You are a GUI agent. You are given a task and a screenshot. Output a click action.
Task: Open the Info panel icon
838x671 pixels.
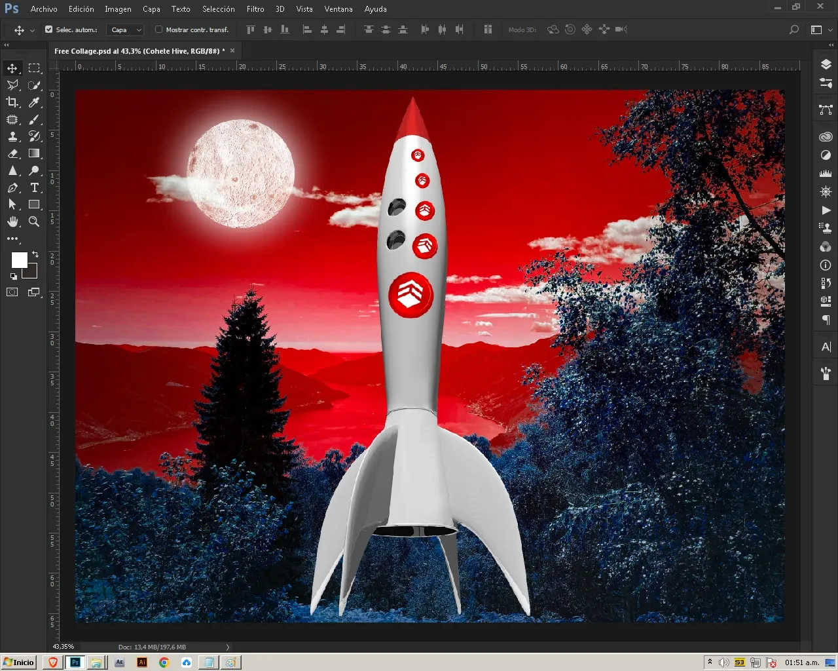pos(826,265)
